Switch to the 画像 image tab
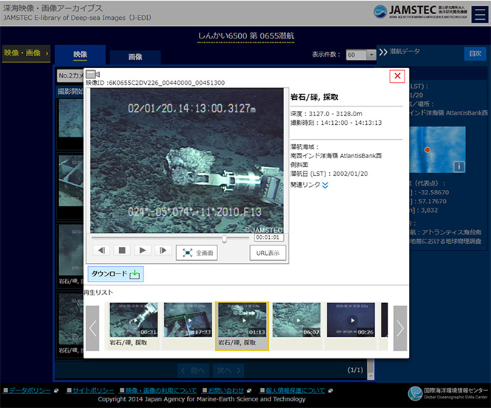Viewport: 491px width, 408px height. pyautogui.click(x=135, y=57)
